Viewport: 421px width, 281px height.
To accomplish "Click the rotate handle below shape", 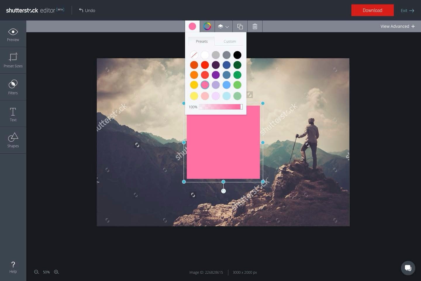I will 223,191.
